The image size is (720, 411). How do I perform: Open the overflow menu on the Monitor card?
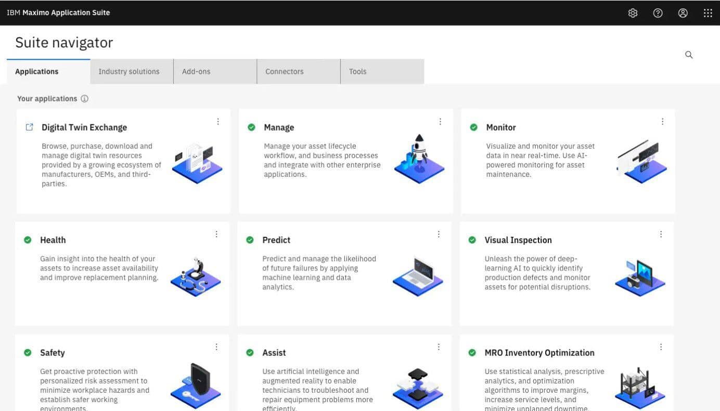point(662,121)
